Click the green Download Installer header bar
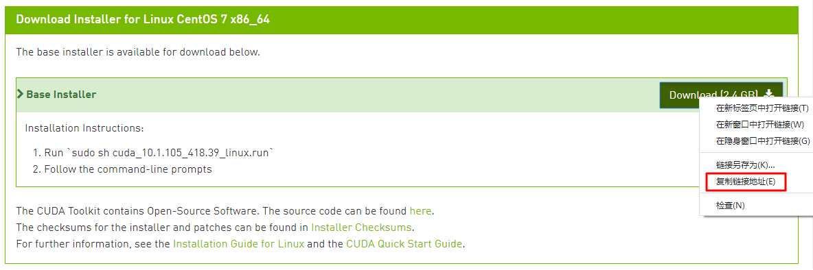 coord(402,20)
